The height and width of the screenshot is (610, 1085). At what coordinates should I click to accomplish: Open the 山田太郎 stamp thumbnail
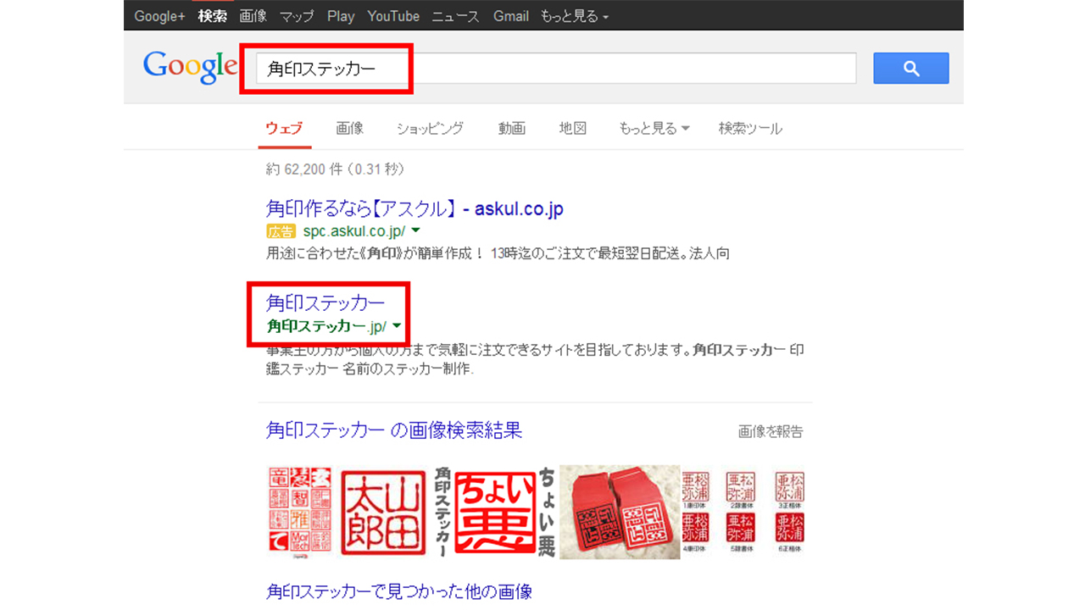coord(383,513)
